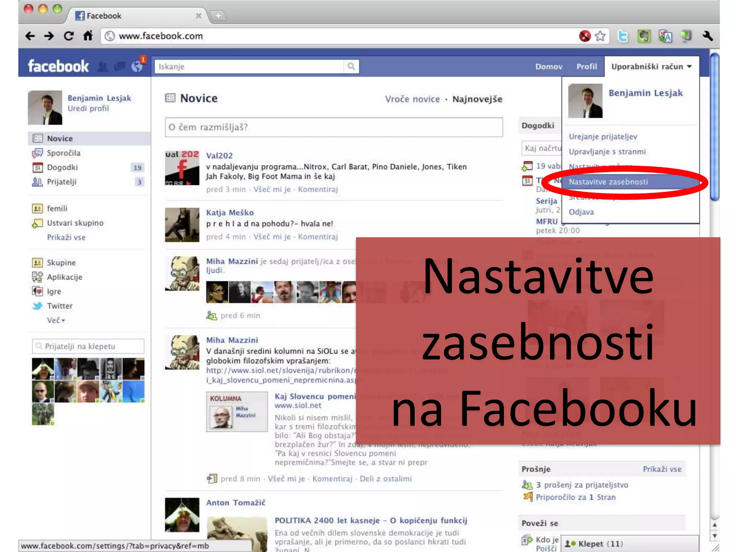The image size is (736, 552).
Task: Open the browser home icon
Action: pos(88,36)
